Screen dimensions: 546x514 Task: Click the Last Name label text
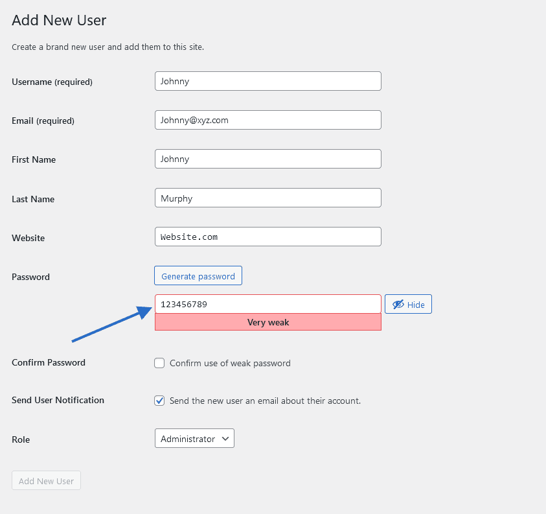pyautogui.click(x=33, y=199)
